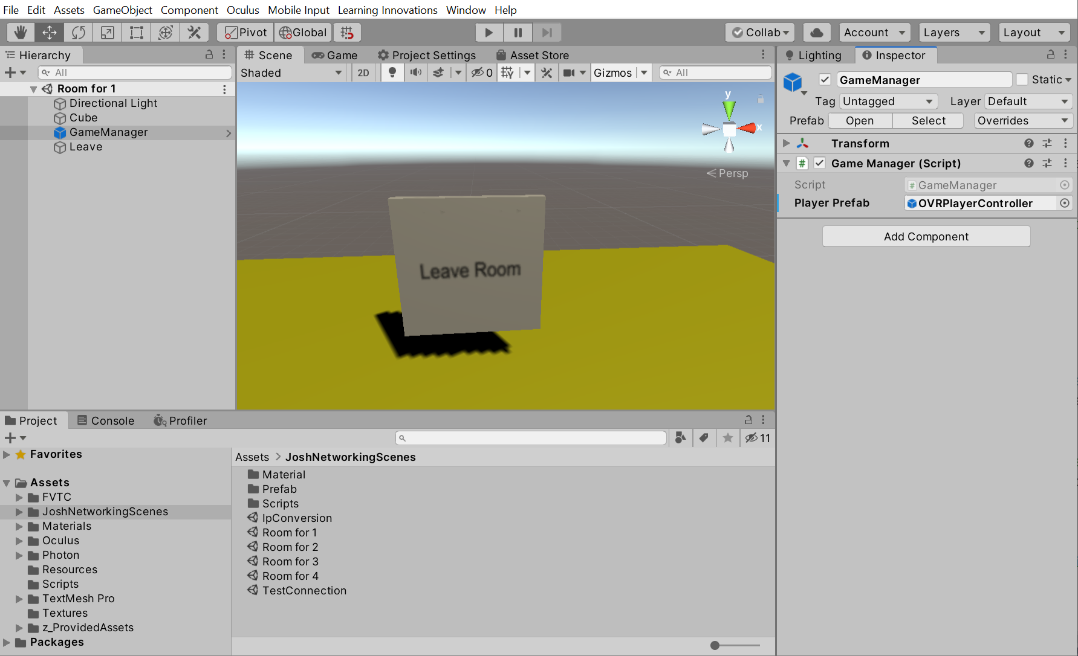Select the combined Transform tool
This screenshot has height=656, width=1078.
(166, 32)
